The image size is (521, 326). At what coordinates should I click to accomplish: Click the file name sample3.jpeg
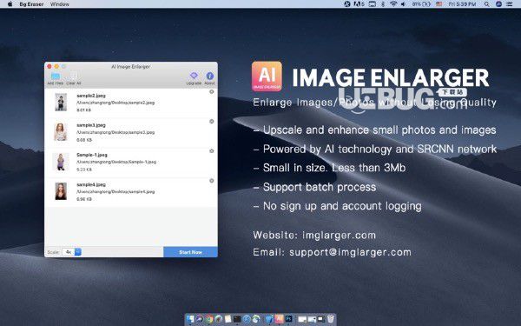click(91, 125)
